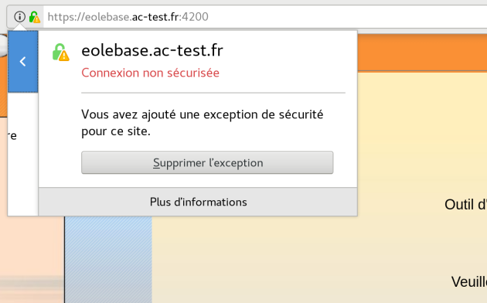This screenshot has height=303, width=487.
Task: Click the port number 4200 in URL
Action: (x=195, y=17)
